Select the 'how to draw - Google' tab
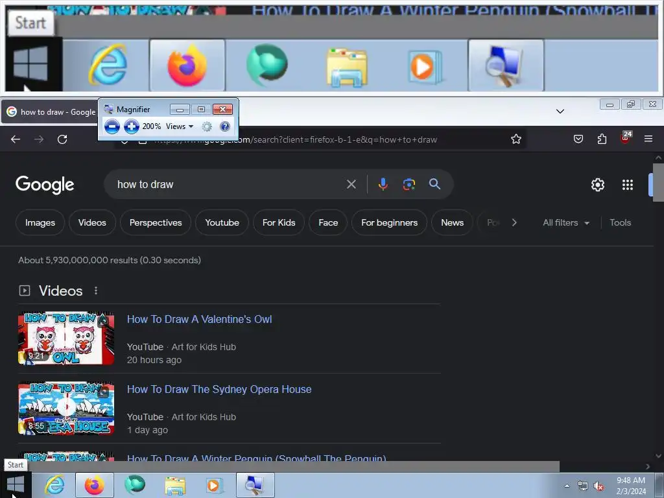The image size is (664, 498). click(51, 112)
